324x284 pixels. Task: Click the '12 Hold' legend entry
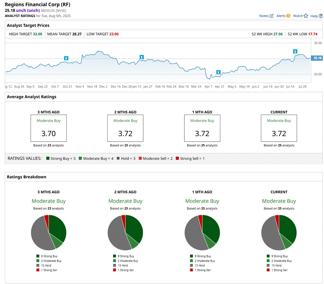coord(44,265)
